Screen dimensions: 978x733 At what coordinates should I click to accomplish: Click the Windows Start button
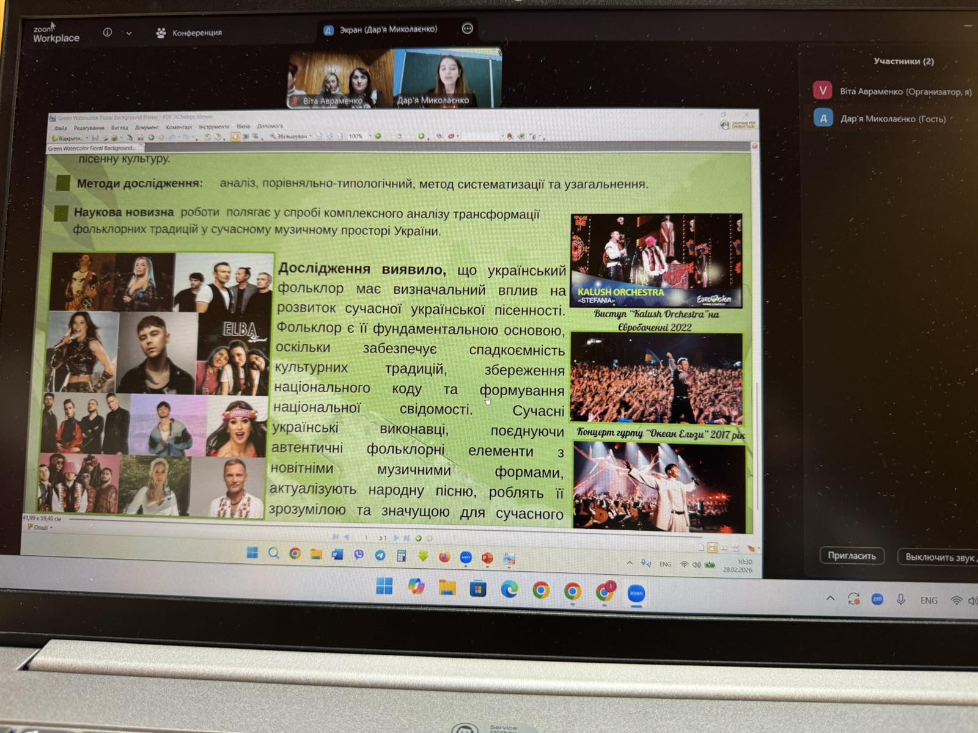tap(384, 586)
